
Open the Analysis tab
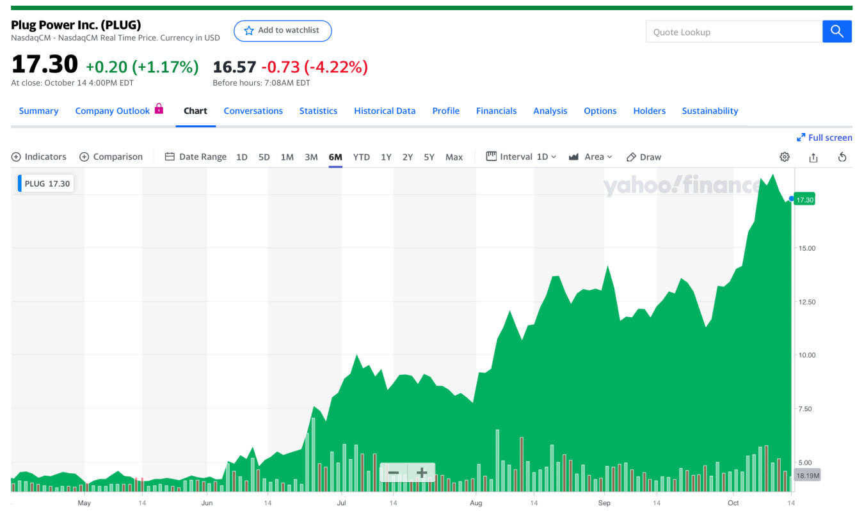(550, 111)
